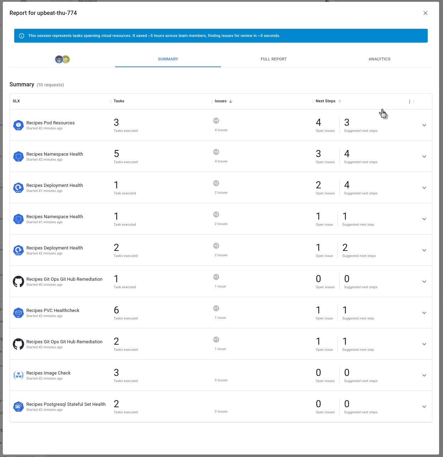Click the +4 issues badge for Pod Resources
Image resolution: width=443 pixels, height=457 pixels.
pyautogui.click(x=216, y=121)
